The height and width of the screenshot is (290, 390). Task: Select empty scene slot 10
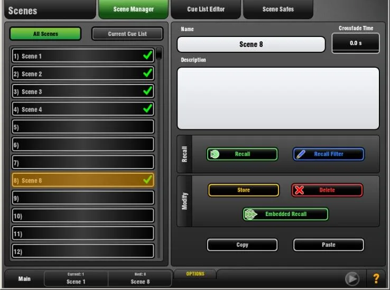pos(83,216)
